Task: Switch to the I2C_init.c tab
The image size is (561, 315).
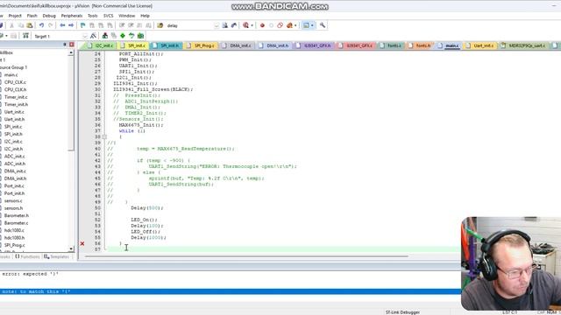Action: pos(101,45)
